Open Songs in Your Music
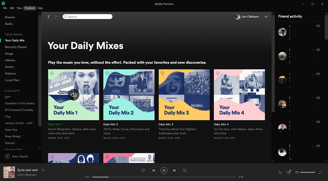The width and height of the screenshot is (328, 181). click(x=9, y=54)
